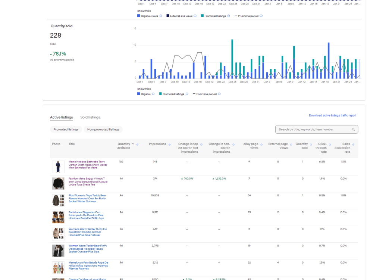This screenshot has height=280, width=373.
Task: Click the black V neck shirt thumbnail
Action: (58, 183)
